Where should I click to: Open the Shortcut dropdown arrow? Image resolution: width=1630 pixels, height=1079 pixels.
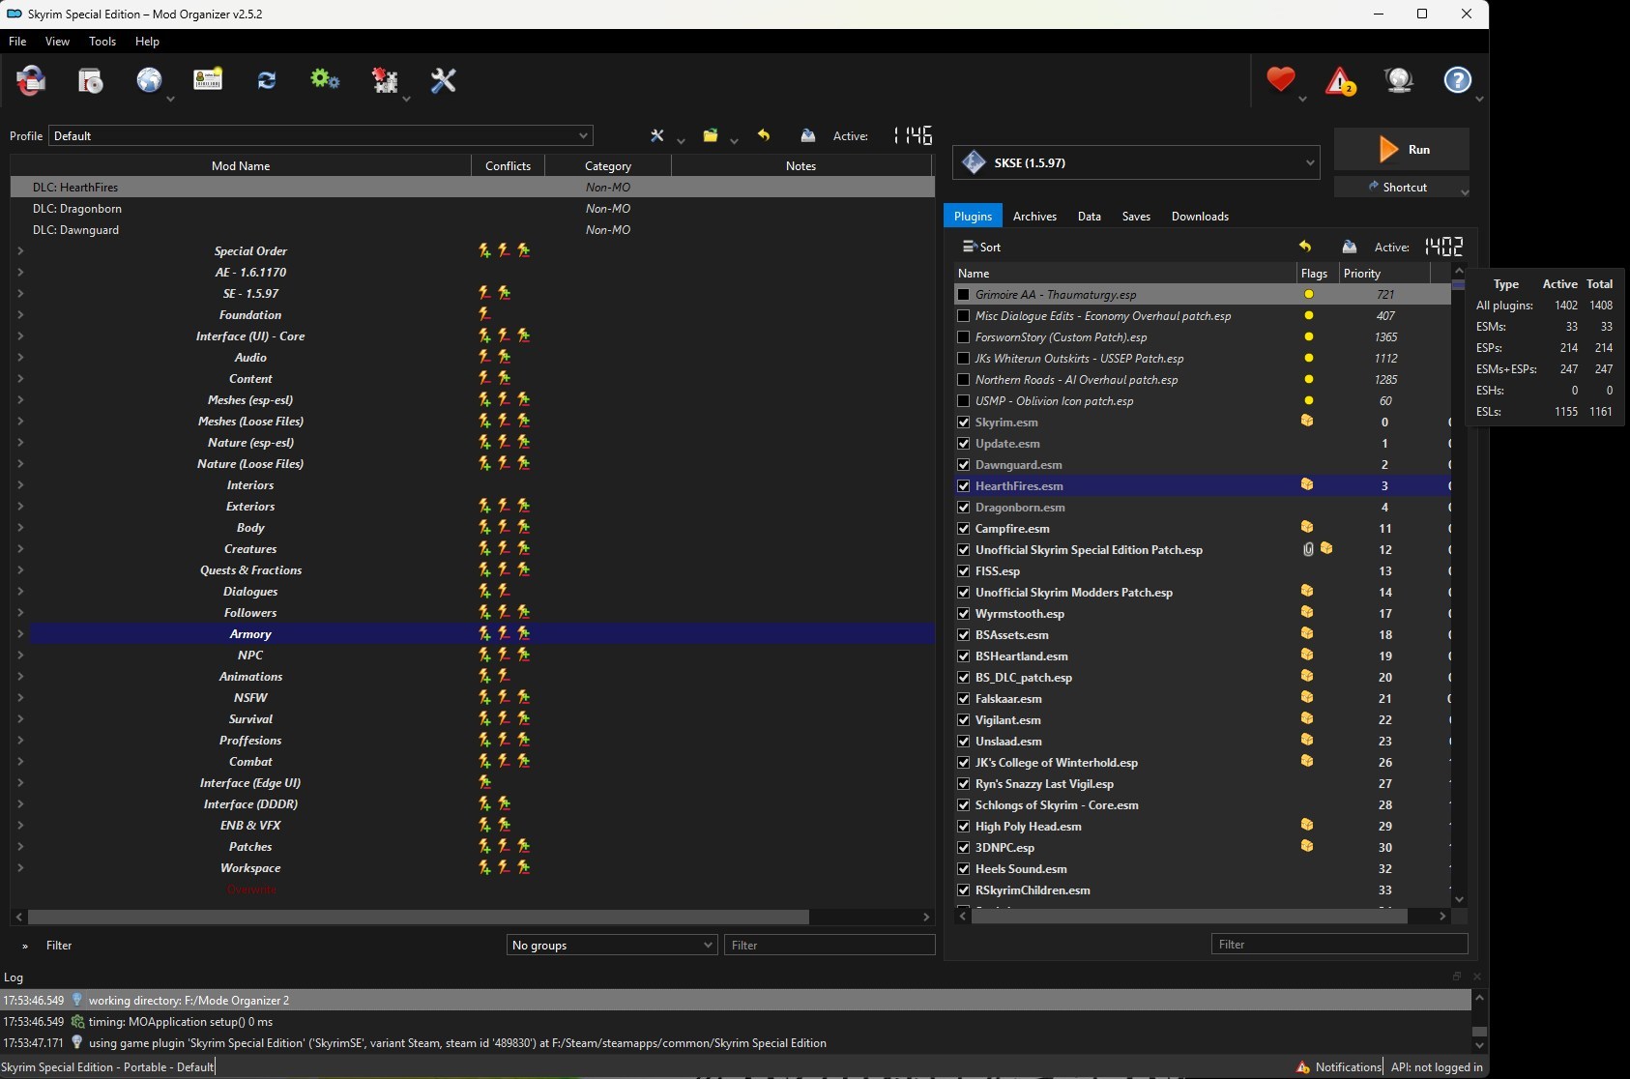tap(1464, 191)
